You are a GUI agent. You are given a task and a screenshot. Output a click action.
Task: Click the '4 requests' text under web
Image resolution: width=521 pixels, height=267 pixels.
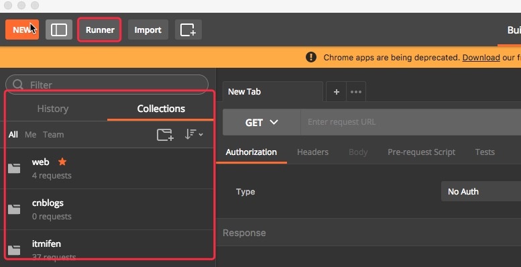click(x=52, y=176)
